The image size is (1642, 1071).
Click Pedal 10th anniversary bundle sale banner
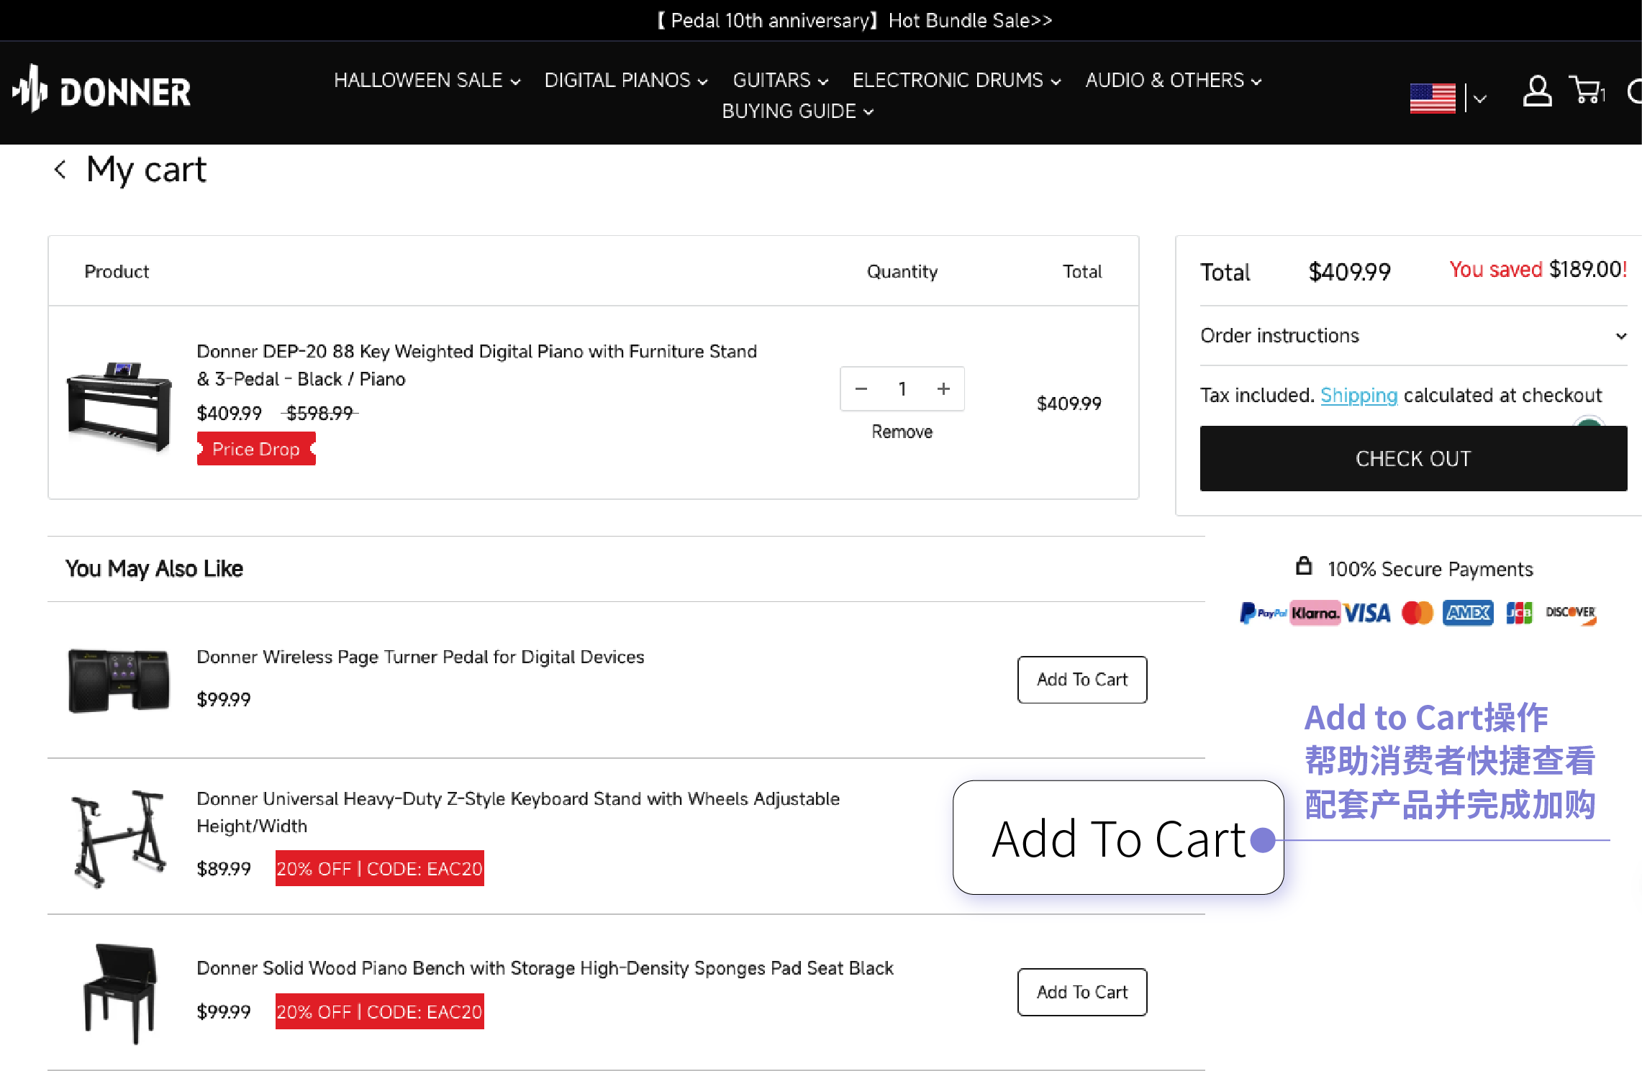(853, 20)
